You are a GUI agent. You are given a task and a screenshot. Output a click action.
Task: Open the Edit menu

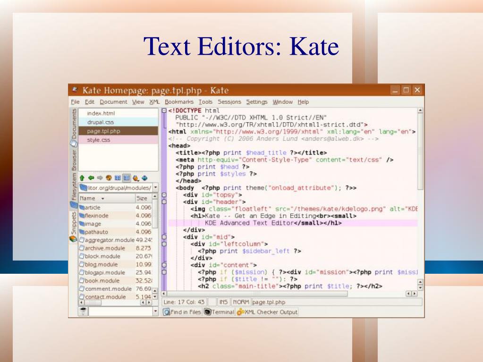coord(90,102)
